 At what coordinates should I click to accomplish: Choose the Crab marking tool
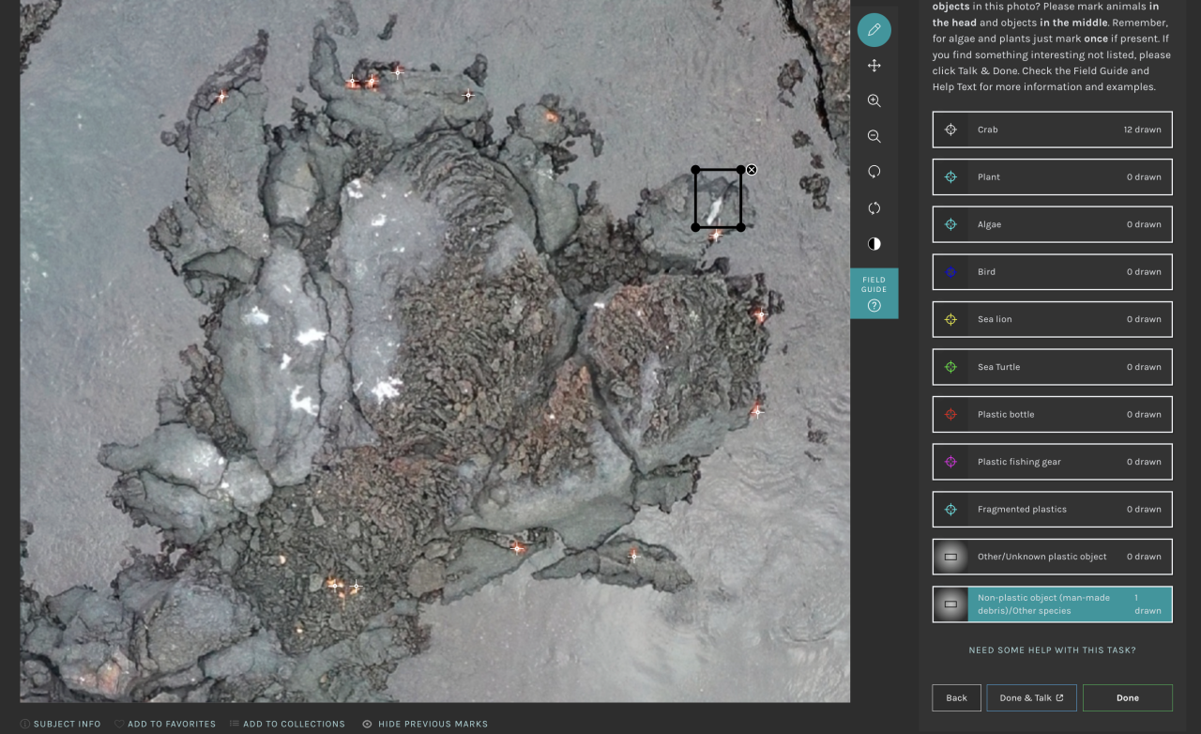click(1052, 130)
